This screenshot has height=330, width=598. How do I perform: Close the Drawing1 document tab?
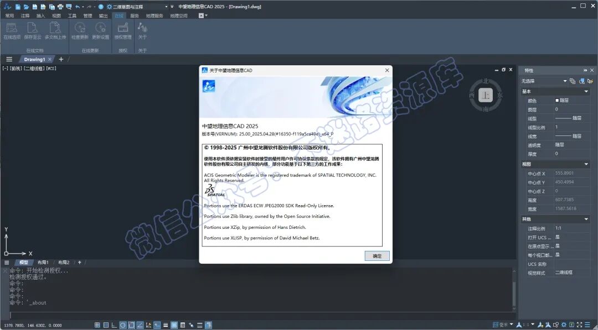point(50,59)
